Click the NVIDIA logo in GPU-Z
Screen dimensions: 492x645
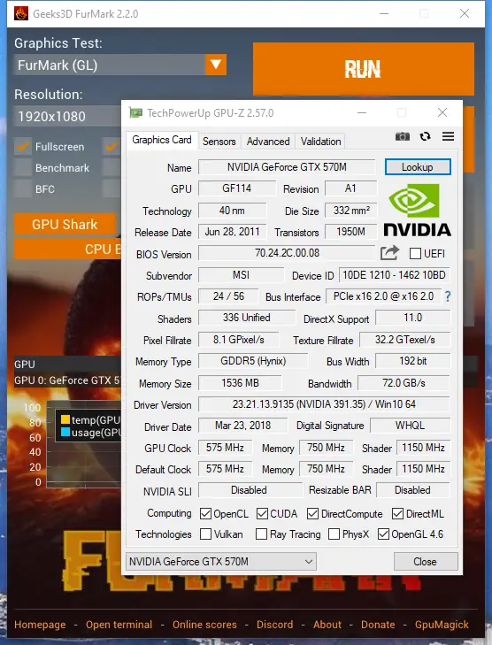tap(417, 211)
